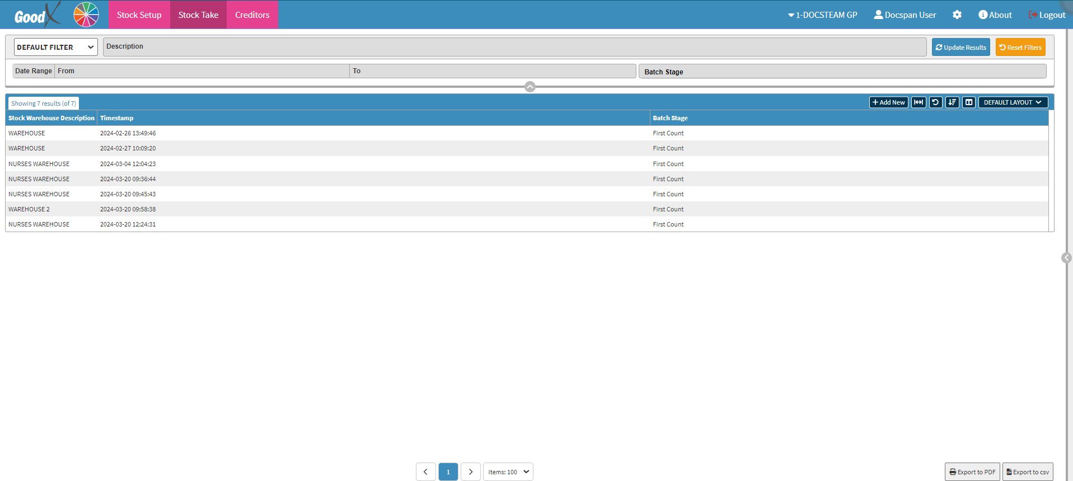Image resolution: width=1073 pixels, height=481 pixels.
Task: Collapse the filter panel with the up chevron
Action: point(530,87)
